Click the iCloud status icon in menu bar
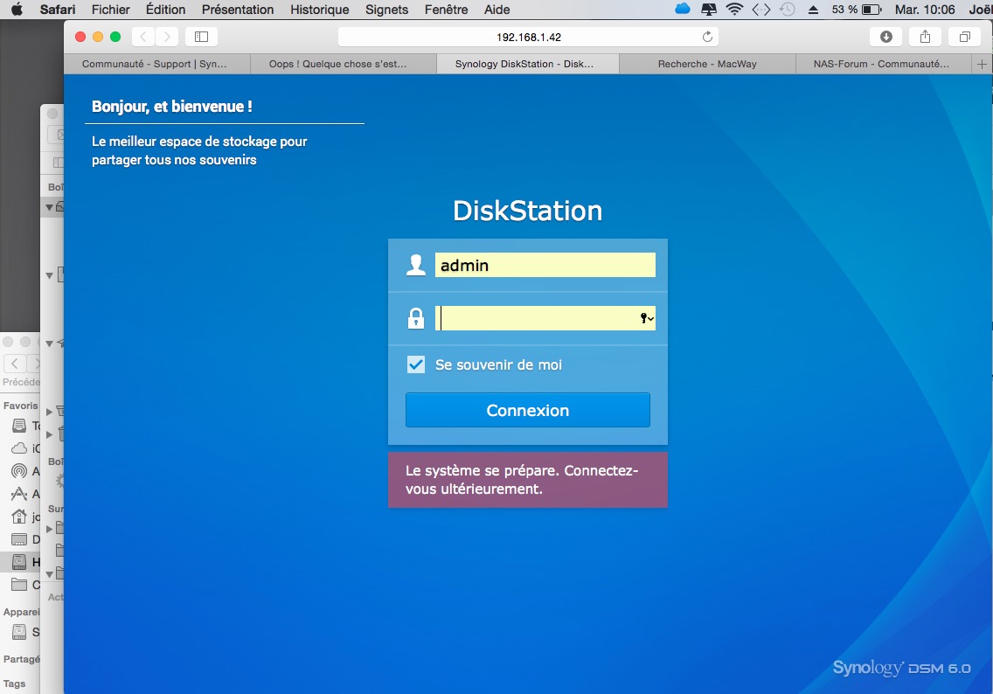The width and height of the screenshot is (993, 694). click(683, 10)
